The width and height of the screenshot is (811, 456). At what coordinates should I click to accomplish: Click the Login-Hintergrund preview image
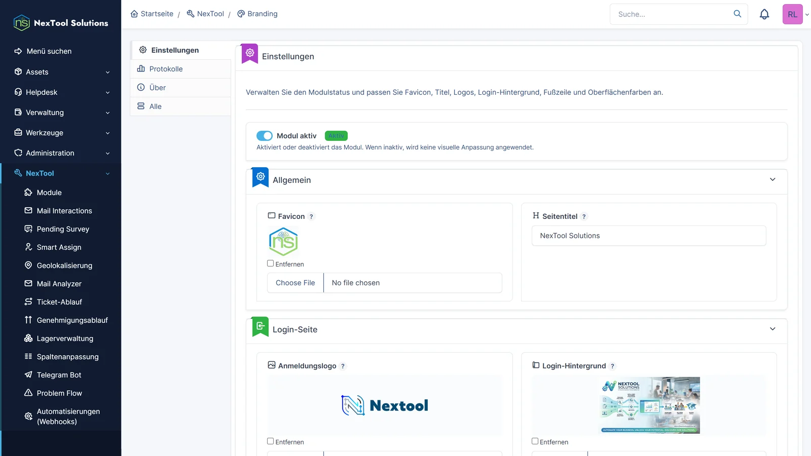click(x=649, y=405)
